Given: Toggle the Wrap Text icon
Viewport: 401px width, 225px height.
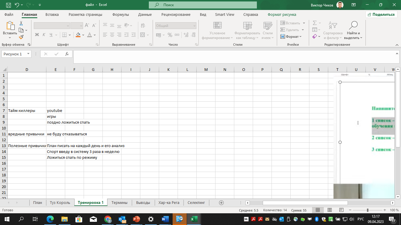Looking at the screenshot, I should click(143, 25).
